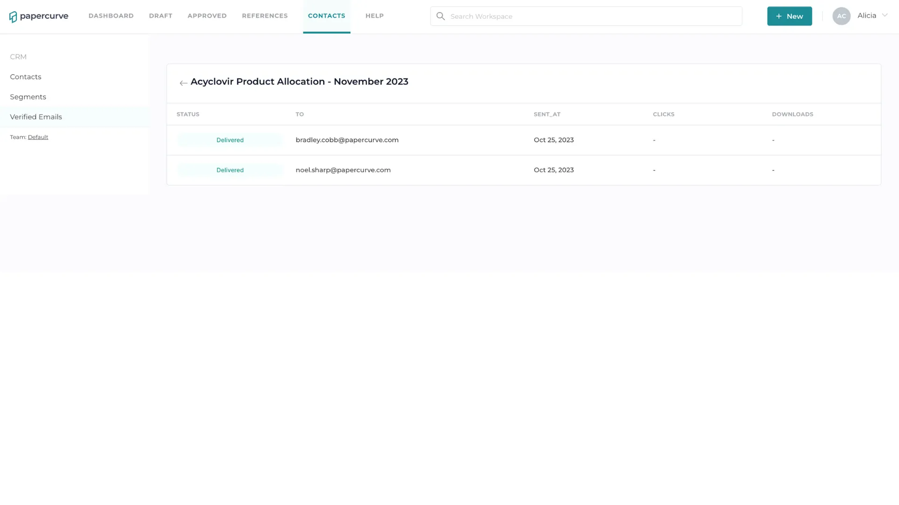Switch to the Draft tab
The height and width of the screenshot is (505, 899).
click(161, 16)
